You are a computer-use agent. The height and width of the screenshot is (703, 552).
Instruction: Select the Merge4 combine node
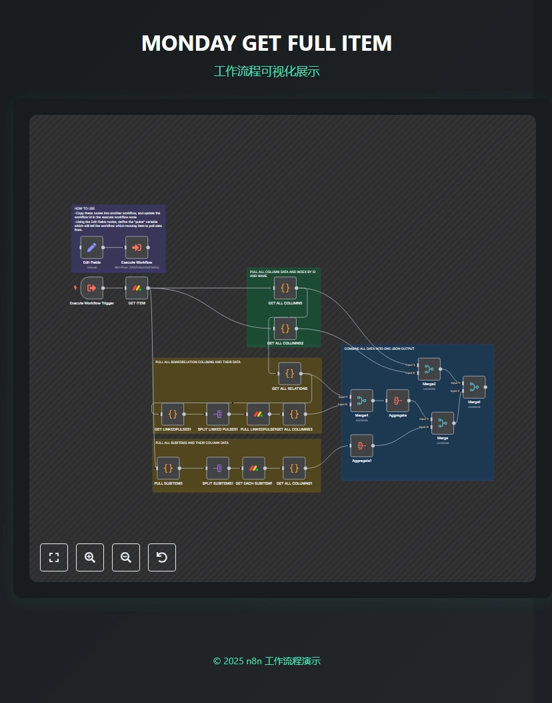point(362,401)
